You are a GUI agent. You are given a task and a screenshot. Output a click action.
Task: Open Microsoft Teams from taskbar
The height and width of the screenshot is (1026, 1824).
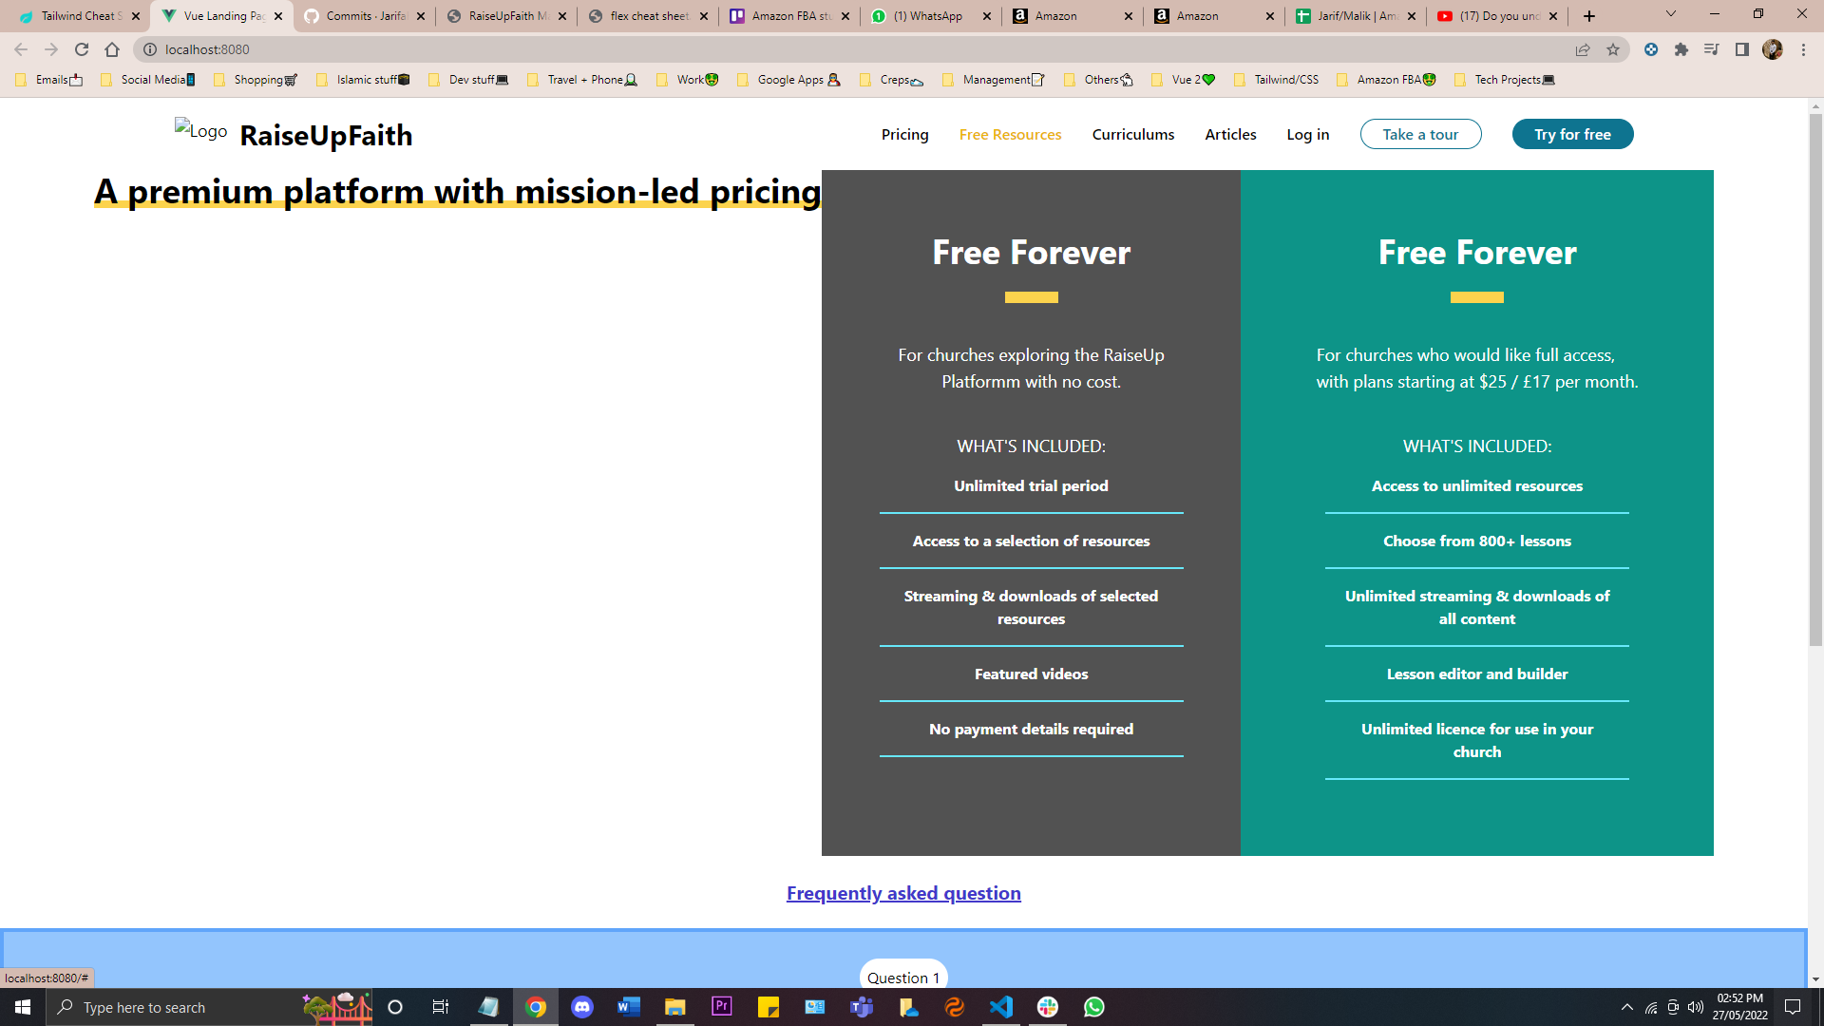pyautogui.click(x=862, y=1007)
